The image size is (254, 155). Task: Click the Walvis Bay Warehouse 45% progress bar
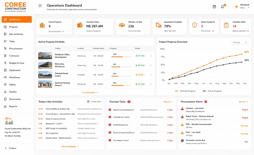121,67
